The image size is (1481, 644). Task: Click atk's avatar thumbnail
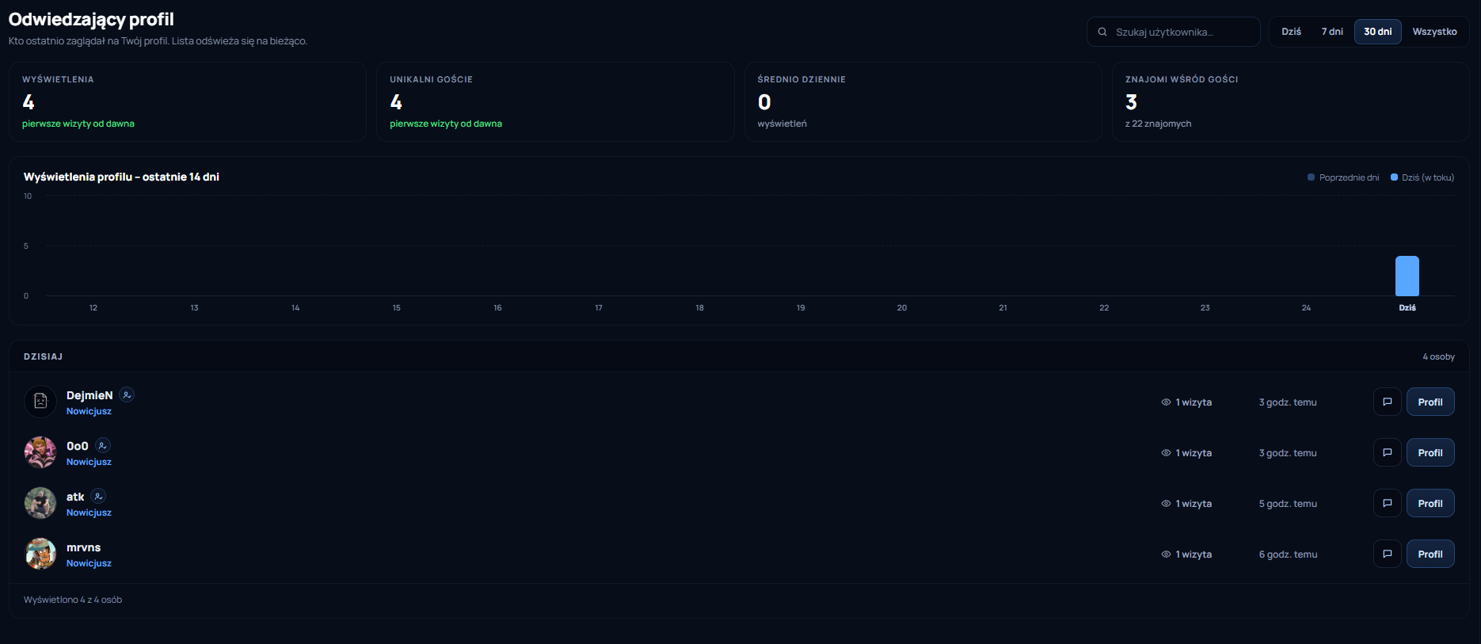pos(40,503)
